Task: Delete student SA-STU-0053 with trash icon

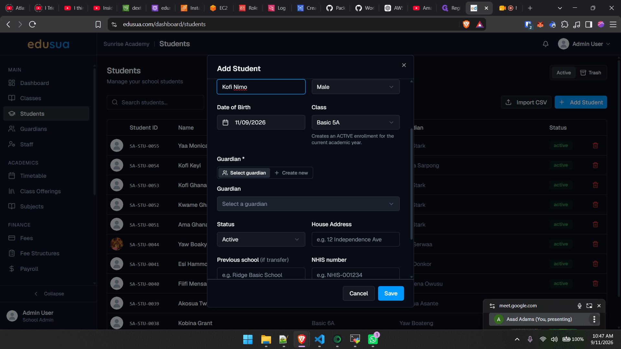Action: click(x=595, y=185)
